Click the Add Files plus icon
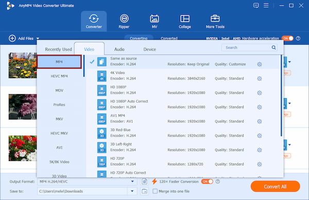 tap(12, 39)
